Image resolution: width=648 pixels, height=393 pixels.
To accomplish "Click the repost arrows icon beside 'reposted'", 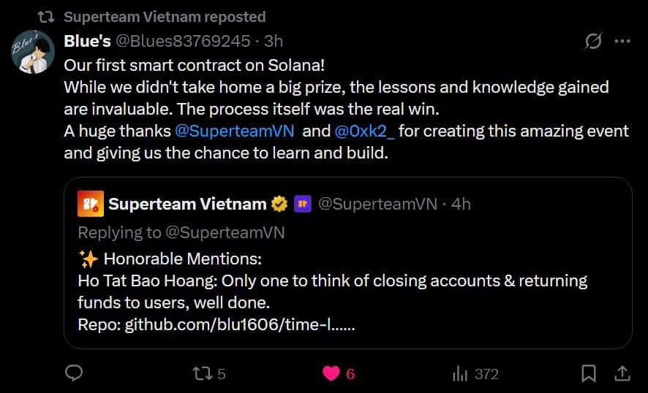I will click(47, 16).
